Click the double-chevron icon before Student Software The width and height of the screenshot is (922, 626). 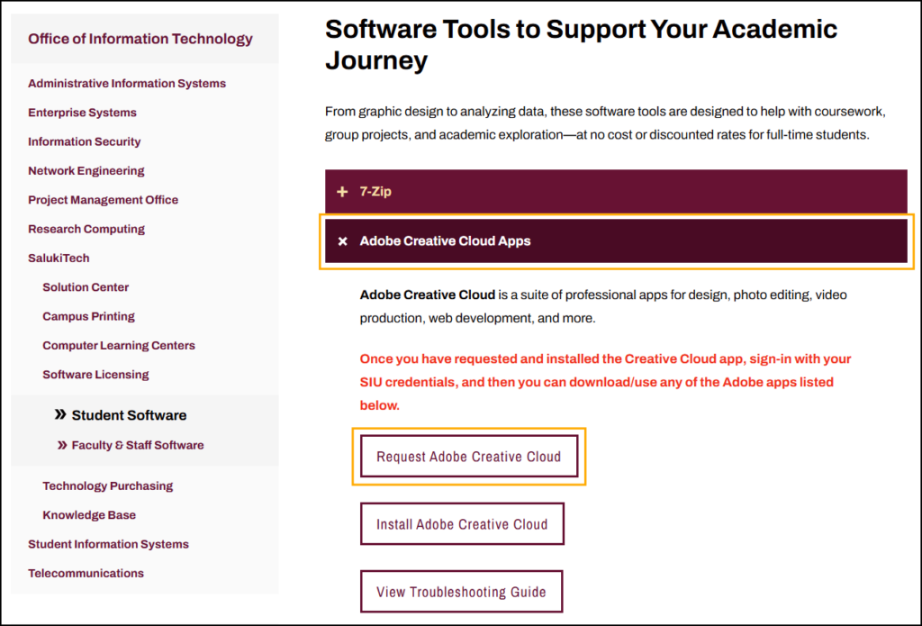pos(60,415)
